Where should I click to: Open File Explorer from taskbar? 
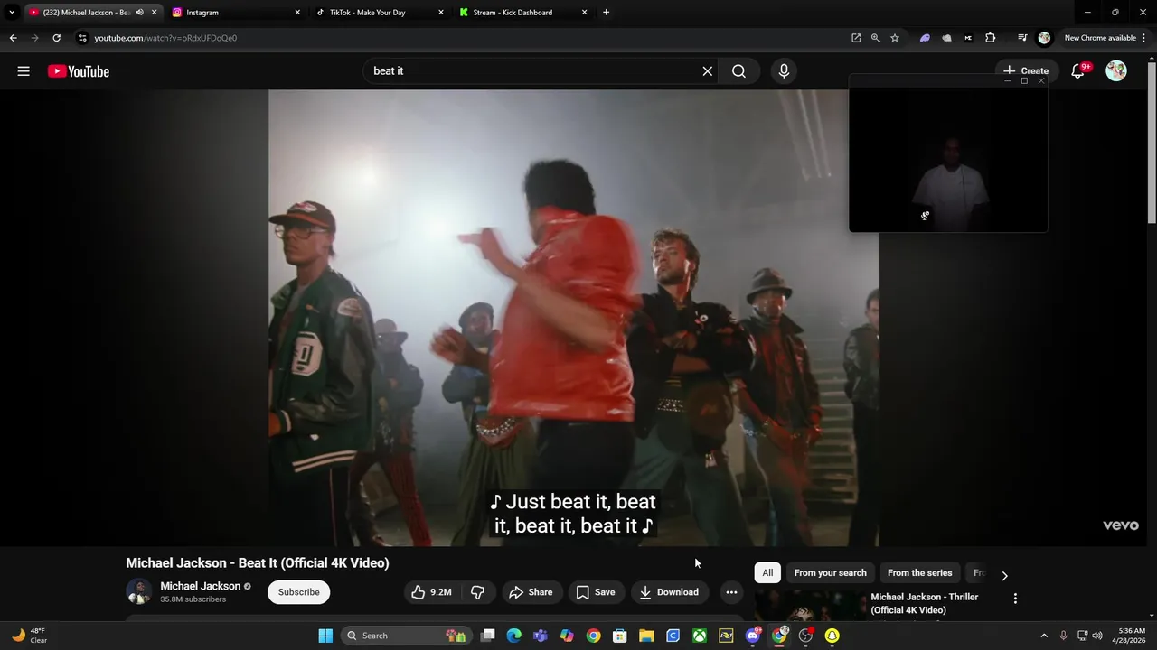[x=646, y=636]
